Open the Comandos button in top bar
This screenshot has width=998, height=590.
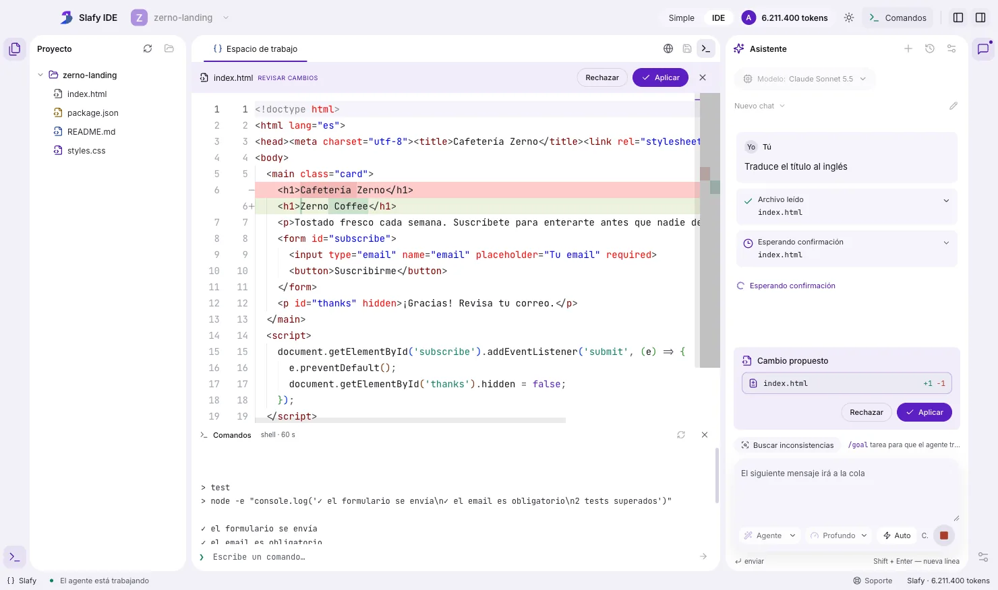[x=898, y=18]
